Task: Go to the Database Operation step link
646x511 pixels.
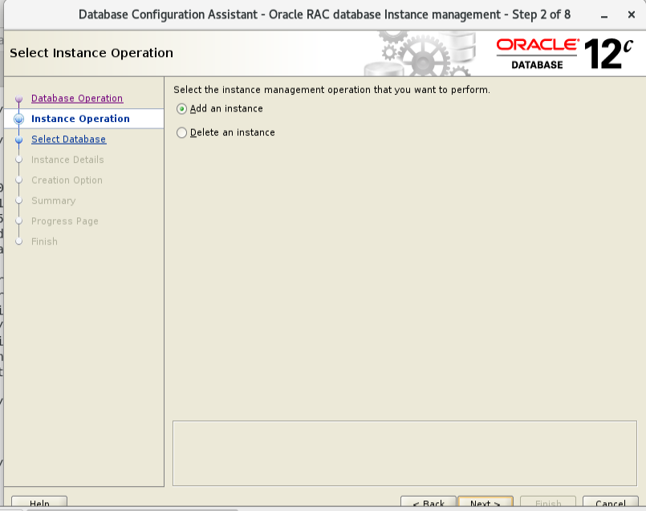Action: point(77,99)
